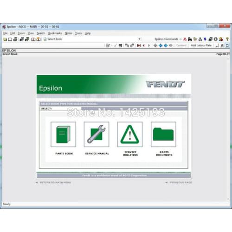This screenshot has height=232, width=232.
Task: Open the Edit menu
Action: (13, 33)
